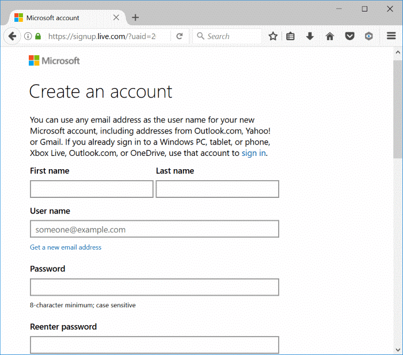Click the scrollbar down arrow

tap(398, 350)
